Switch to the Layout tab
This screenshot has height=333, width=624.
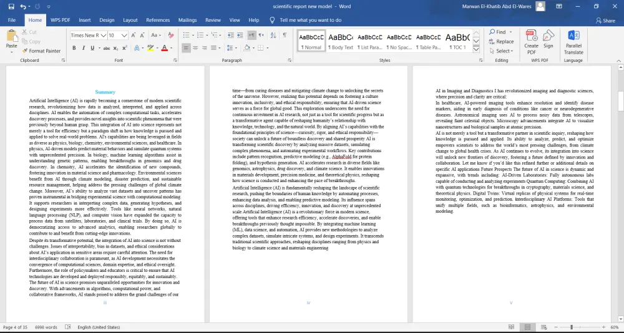[130, 21]
